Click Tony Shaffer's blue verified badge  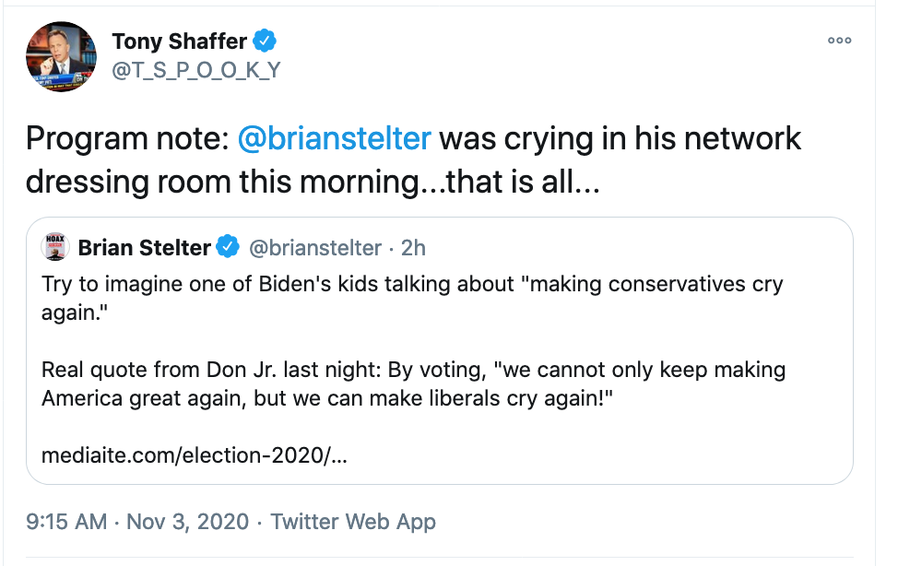[264, 41]
